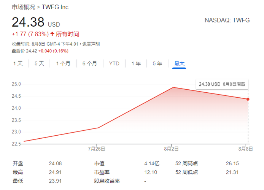Click the 7月26日 axis label
264x190 pixels.
(97, 149)
